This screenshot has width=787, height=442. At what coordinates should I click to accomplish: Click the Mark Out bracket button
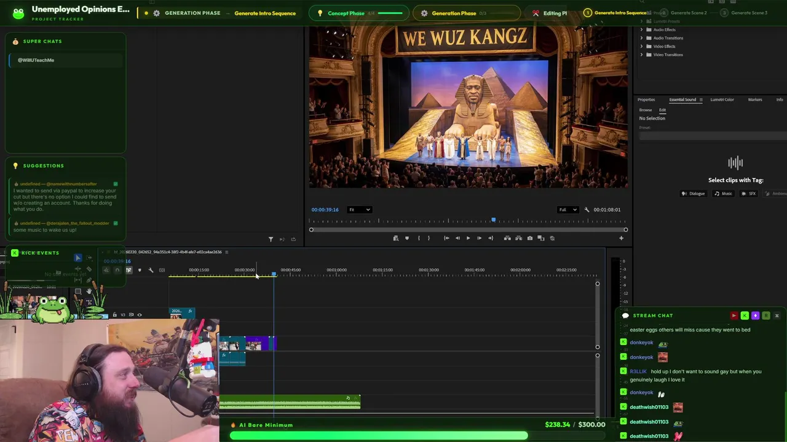[429, 238]
